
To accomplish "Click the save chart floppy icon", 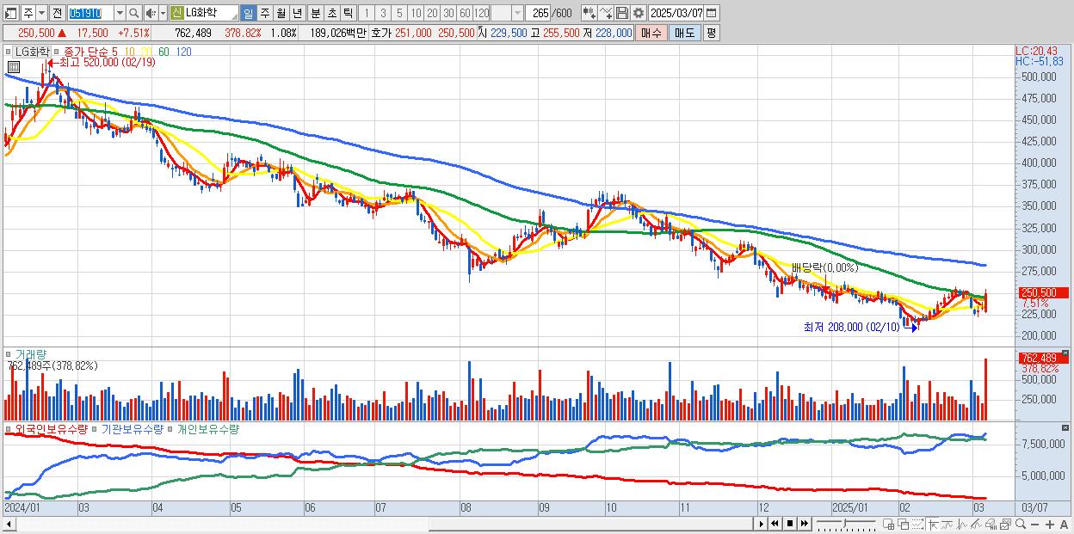I will click(621, 13).
